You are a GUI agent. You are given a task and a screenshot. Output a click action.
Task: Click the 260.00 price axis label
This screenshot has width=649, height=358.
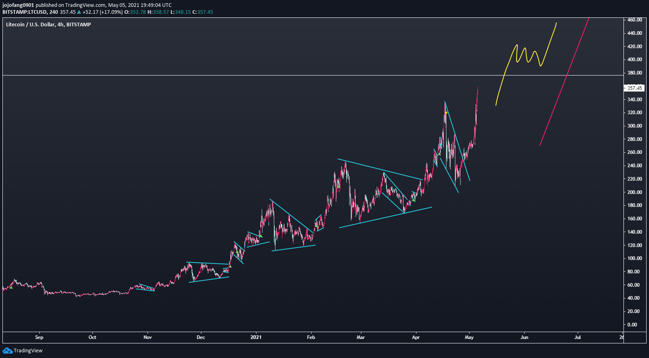point(634,152)
